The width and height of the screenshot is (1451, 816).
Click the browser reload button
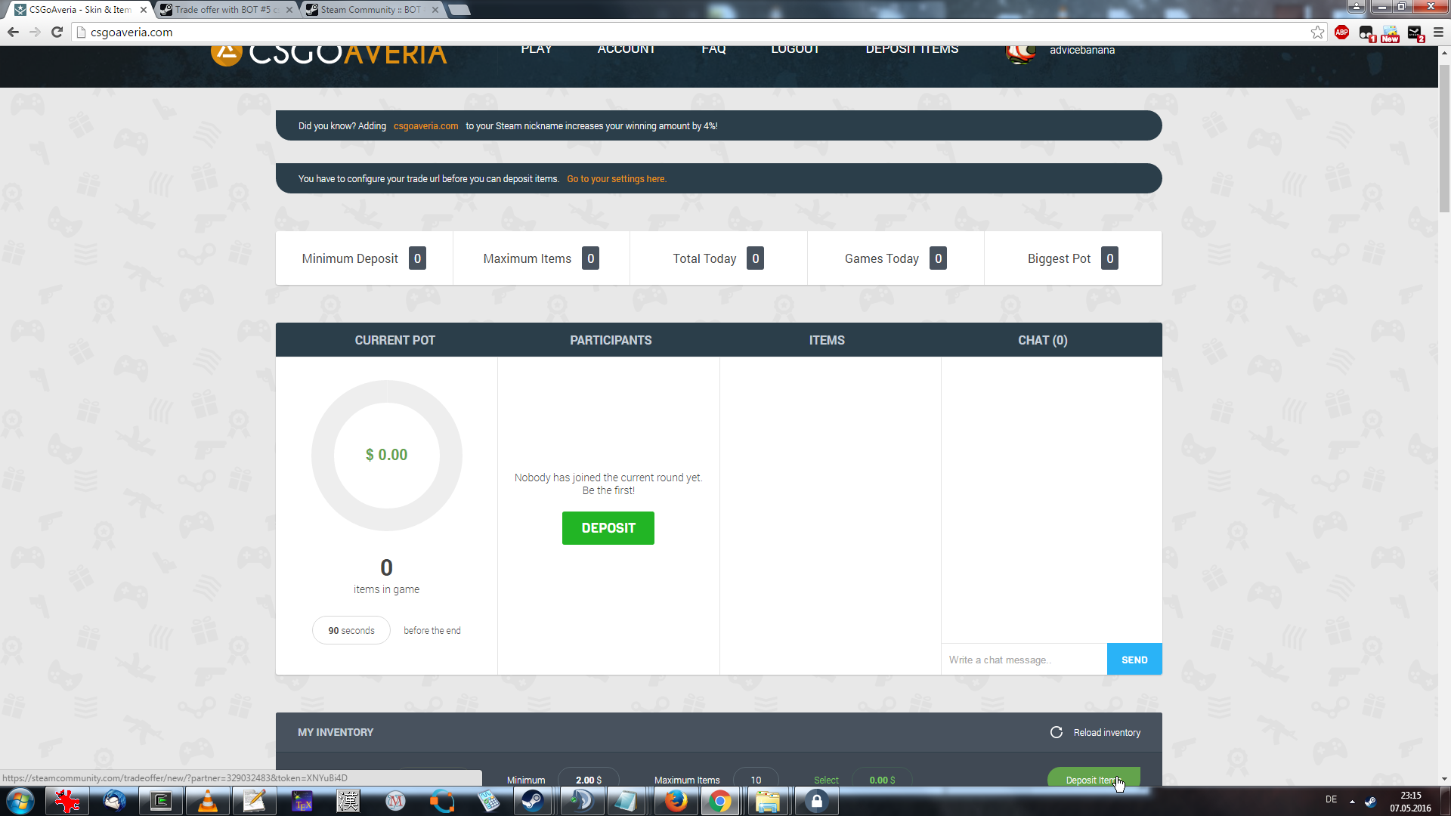pos(57,32)
